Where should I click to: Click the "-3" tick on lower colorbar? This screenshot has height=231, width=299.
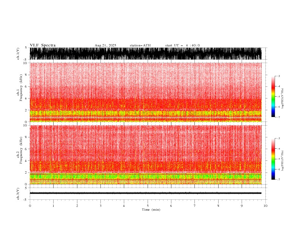point(279,139)
